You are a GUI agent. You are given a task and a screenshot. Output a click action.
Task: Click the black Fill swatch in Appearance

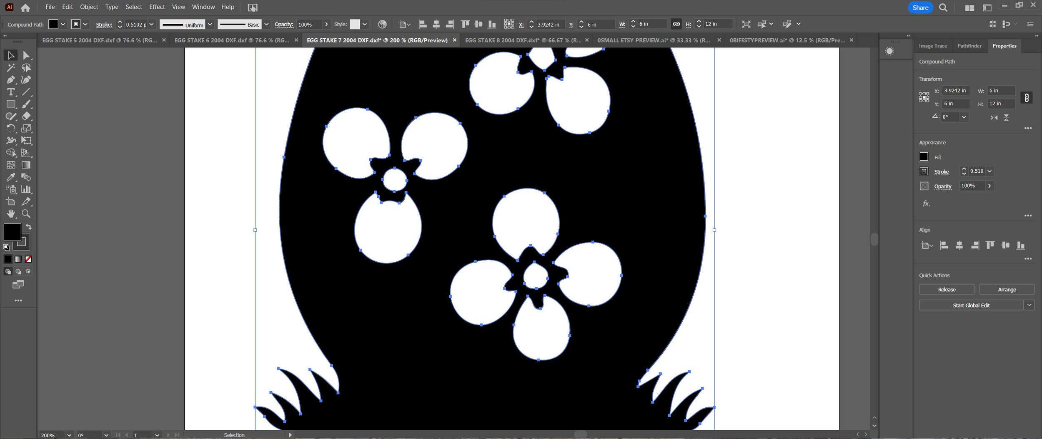coord(924,157)
